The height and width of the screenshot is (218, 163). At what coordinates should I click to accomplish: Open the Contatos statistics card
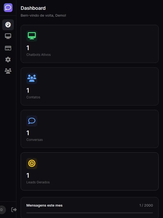point(90,86)
